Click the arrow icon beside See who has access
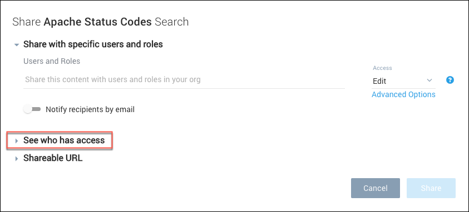 point(17,141)
